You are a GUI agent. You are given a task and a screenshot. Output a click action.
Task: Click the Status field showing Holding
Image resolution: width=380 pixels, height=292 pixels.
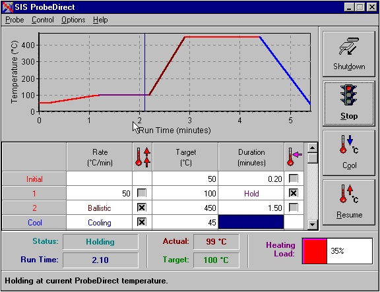100,241
